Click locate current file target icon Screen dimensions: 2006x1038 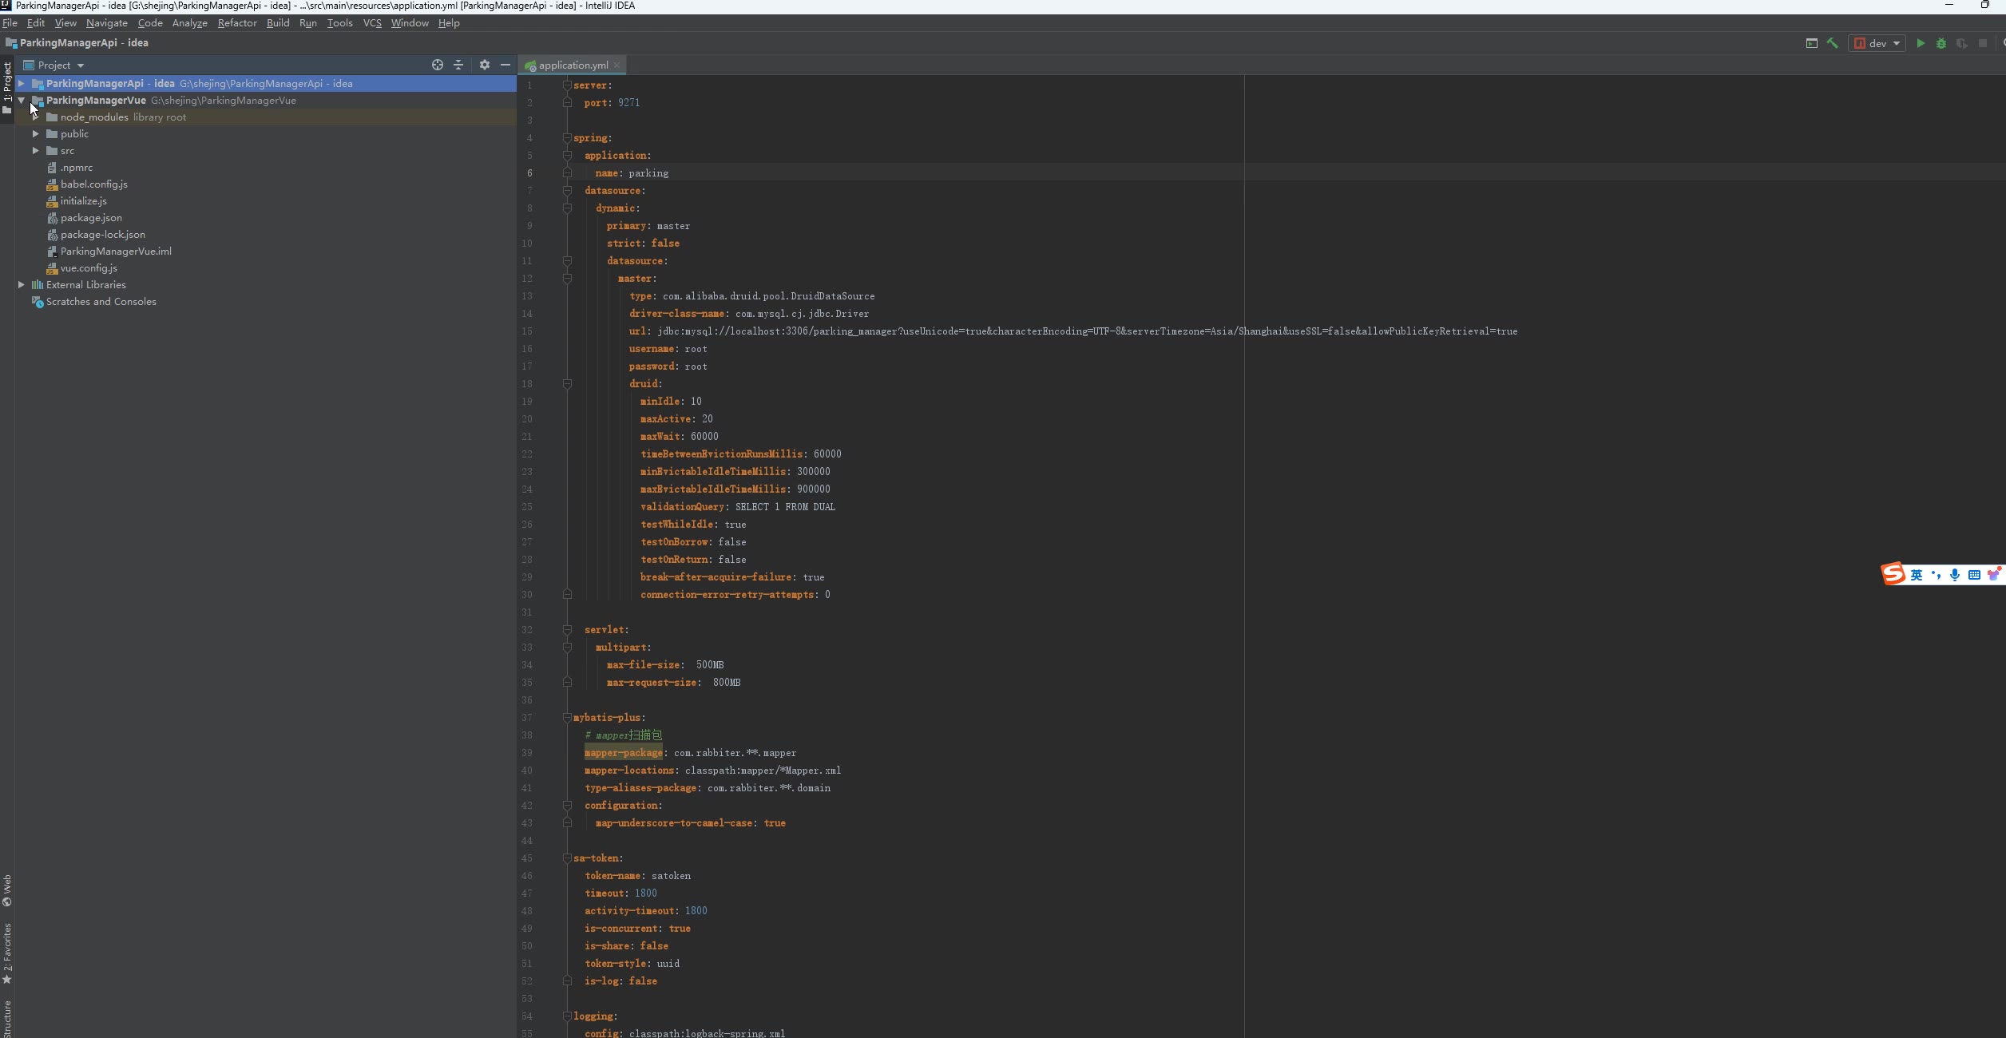pos(438,65)
